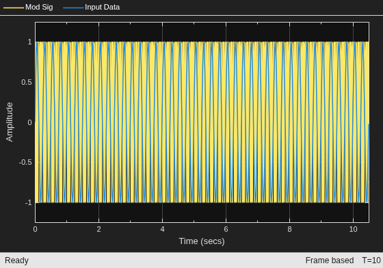Click the amplitude tick label -0.5
The width and height of the screenshot is (383, 268).
25,162
